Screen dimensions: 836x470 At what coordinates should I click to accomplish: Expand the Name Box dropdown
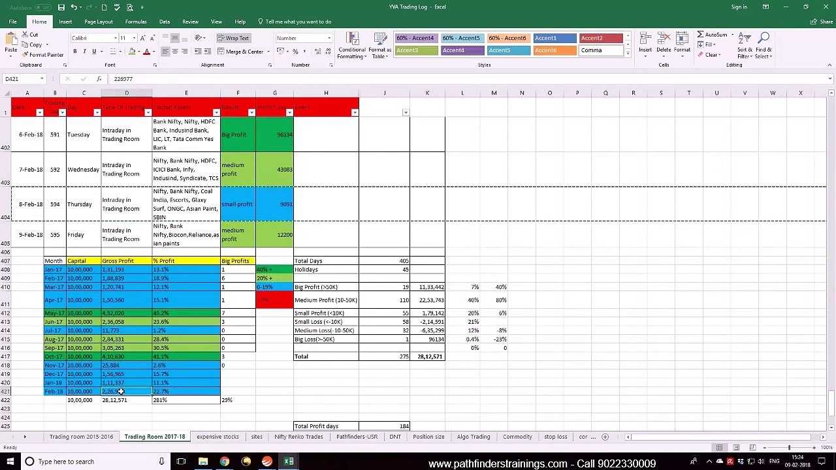[42, 79]
